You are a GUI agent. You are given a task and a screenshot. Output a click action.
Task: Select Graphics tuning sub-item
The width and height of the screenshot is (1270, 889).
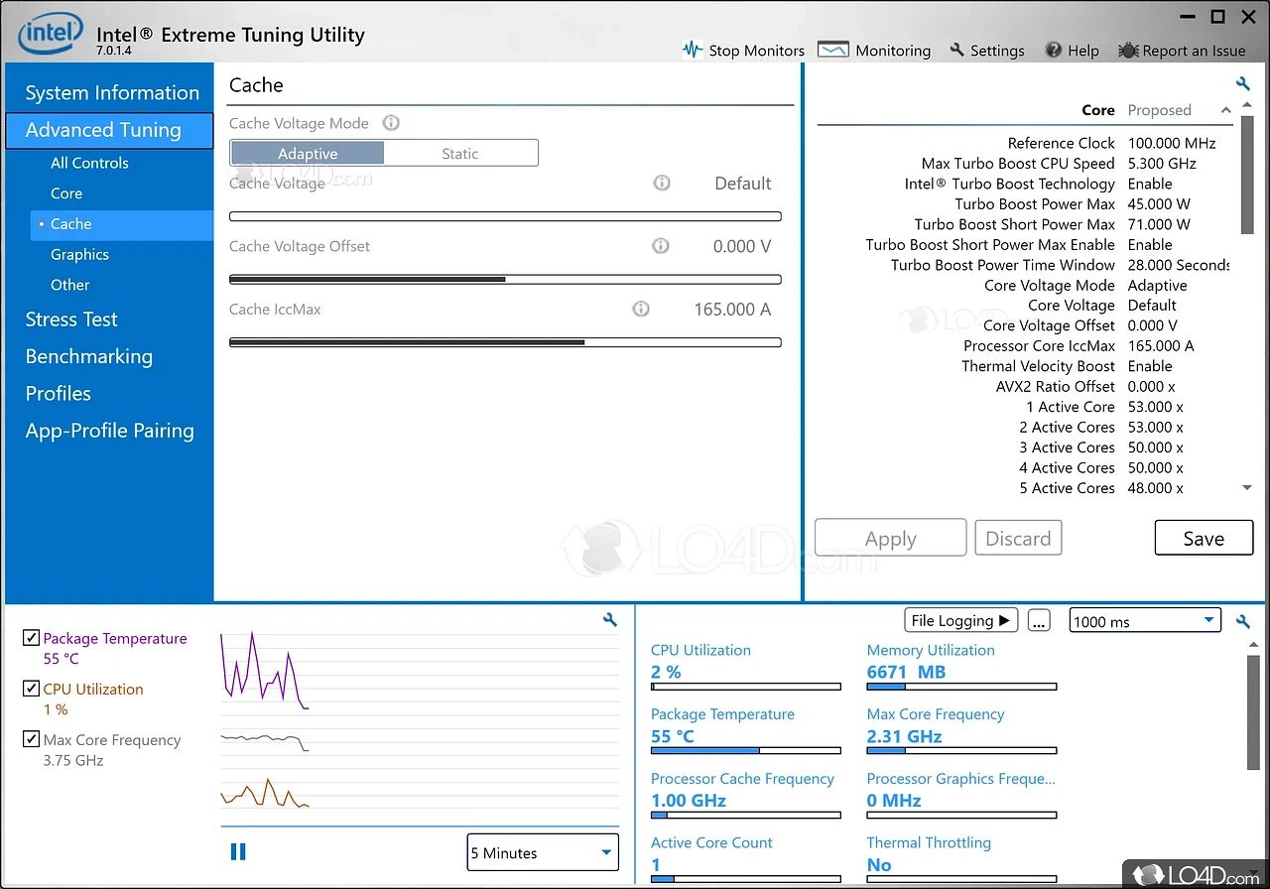pyautogui.click(x=79, y=254)
